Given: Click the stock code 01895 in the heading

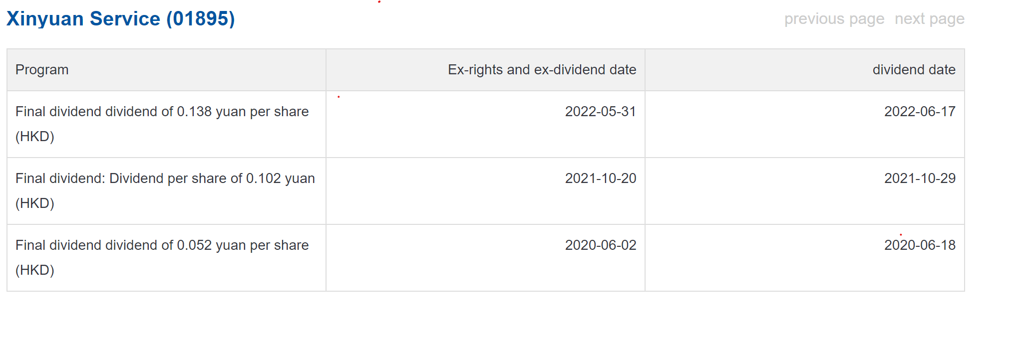Looking at the screenshot, I should click(200, 19).
